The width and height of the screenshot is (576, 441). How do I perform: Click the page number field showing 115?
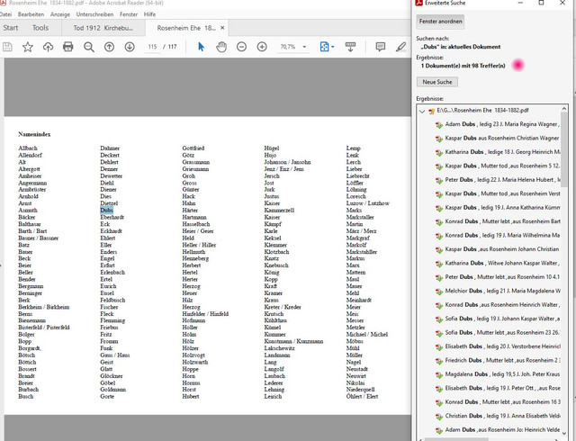pyautogui.click(x=153, y=47)
